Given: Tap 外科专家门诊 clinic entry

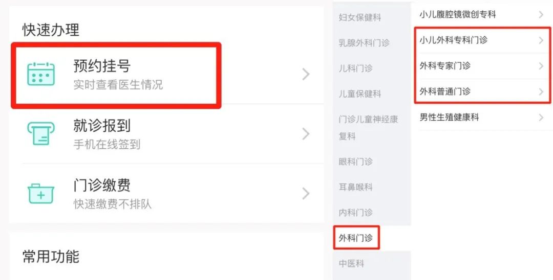Looking at the screenshot, I should click(x=482, y=66).
